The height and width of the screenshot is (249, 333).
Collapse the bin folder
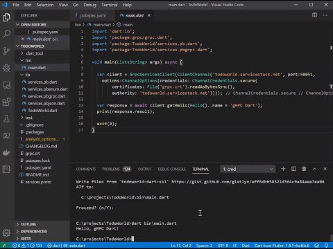click(42, 60)
